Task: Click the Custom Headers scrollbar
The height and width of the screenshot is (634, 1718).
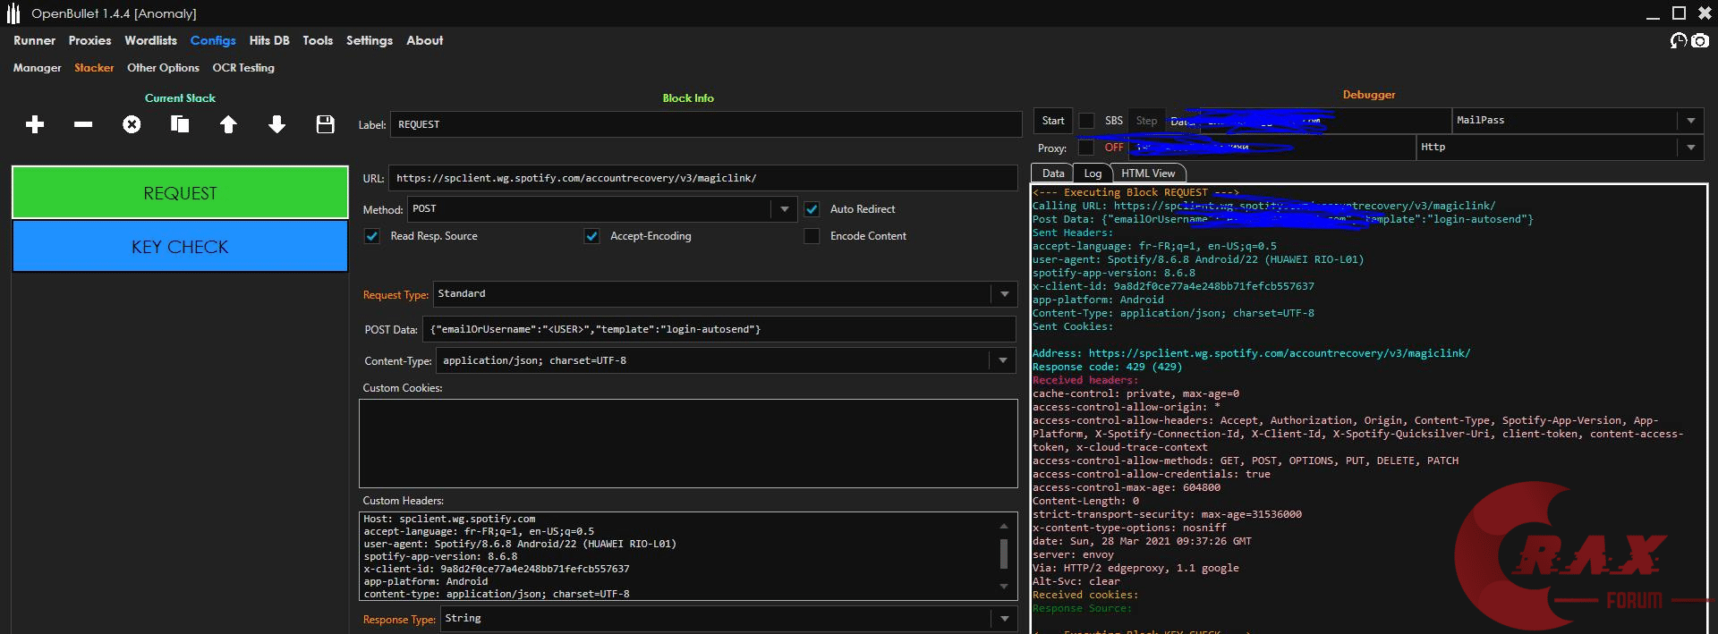Action: tap(1003, 554)
